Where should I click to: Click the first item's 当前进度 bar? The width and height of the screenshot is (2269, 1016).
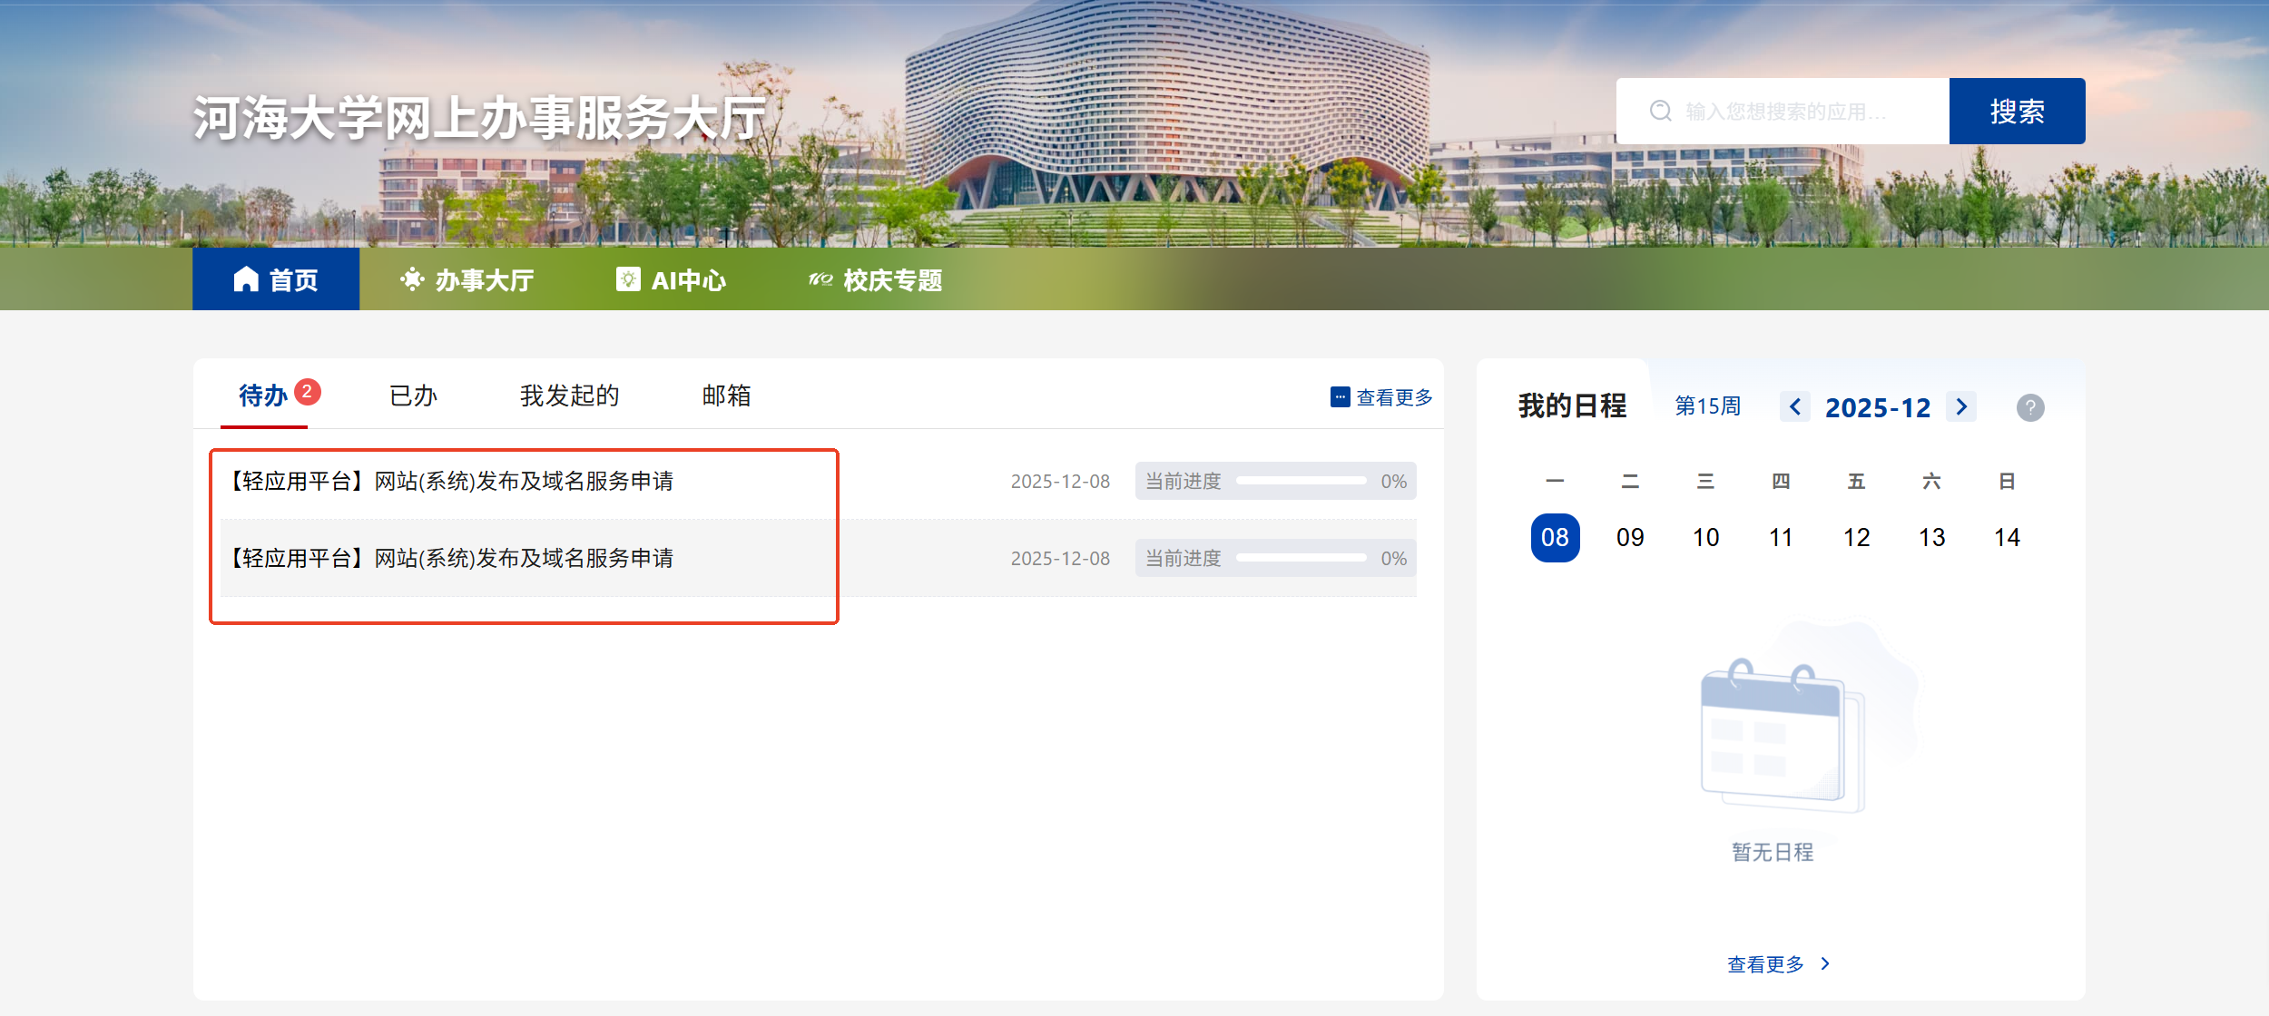(1300, 482)
